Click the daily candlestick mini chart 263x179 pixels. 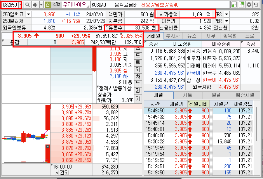coord(26,124)
